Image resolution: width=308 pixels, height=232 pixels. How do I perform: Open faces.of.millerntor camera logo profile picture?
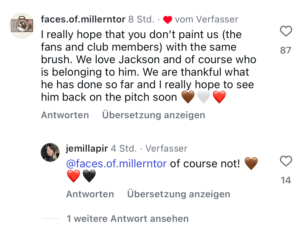tap(22, 26)
